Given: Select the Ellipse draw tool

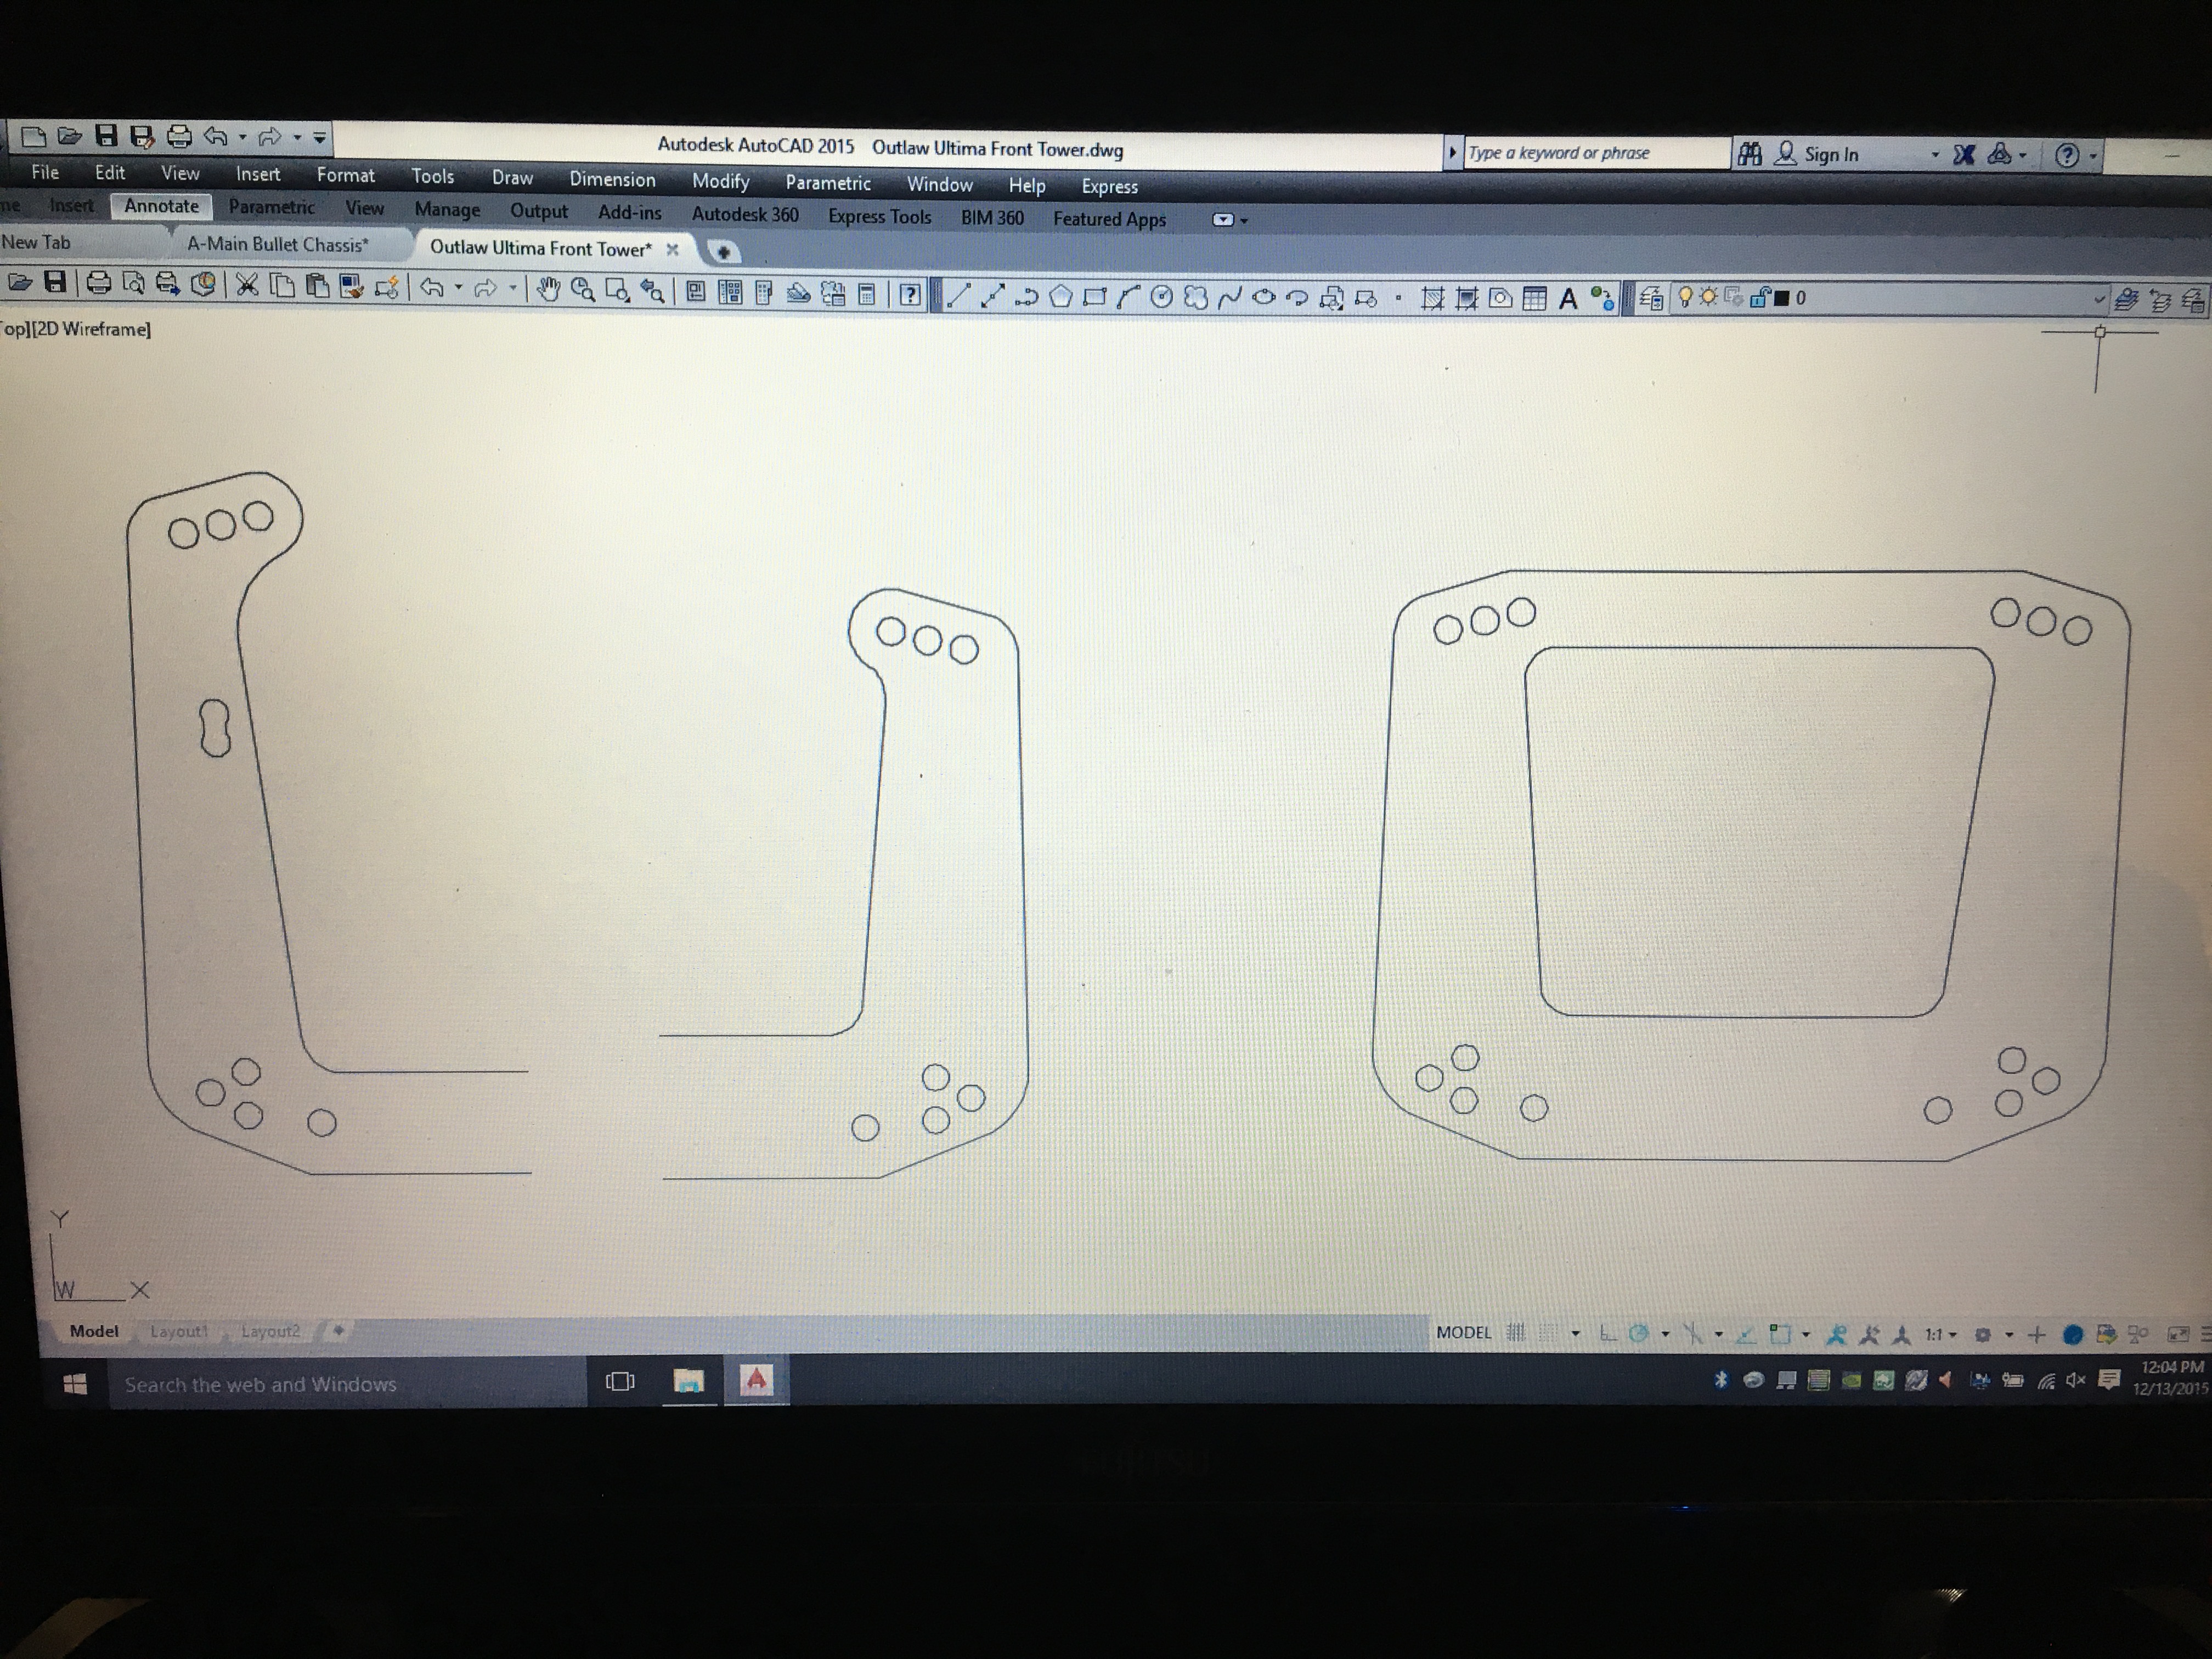Looking at the screenshot, I should (x=1263, y=297).
